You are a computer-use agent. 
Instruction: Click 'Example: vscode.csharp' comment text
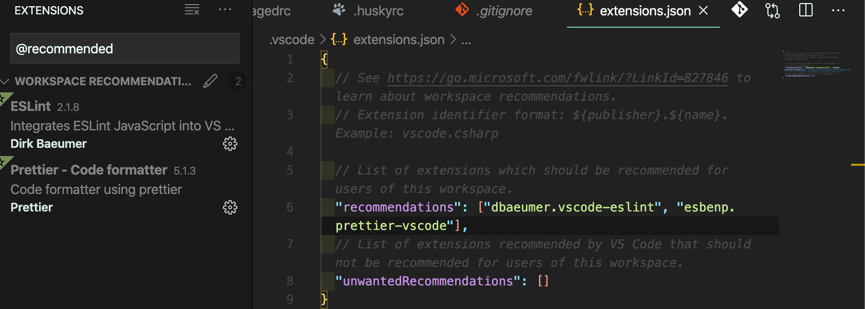[x=417, y=133]
